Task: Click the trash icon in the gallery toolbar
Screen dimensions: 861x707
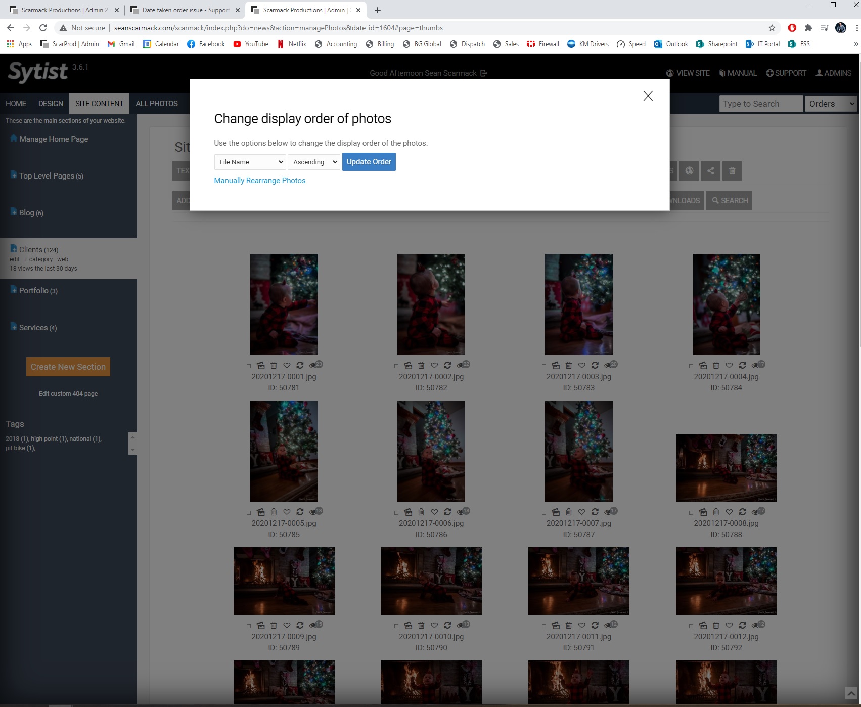Action: pos(732,171)
